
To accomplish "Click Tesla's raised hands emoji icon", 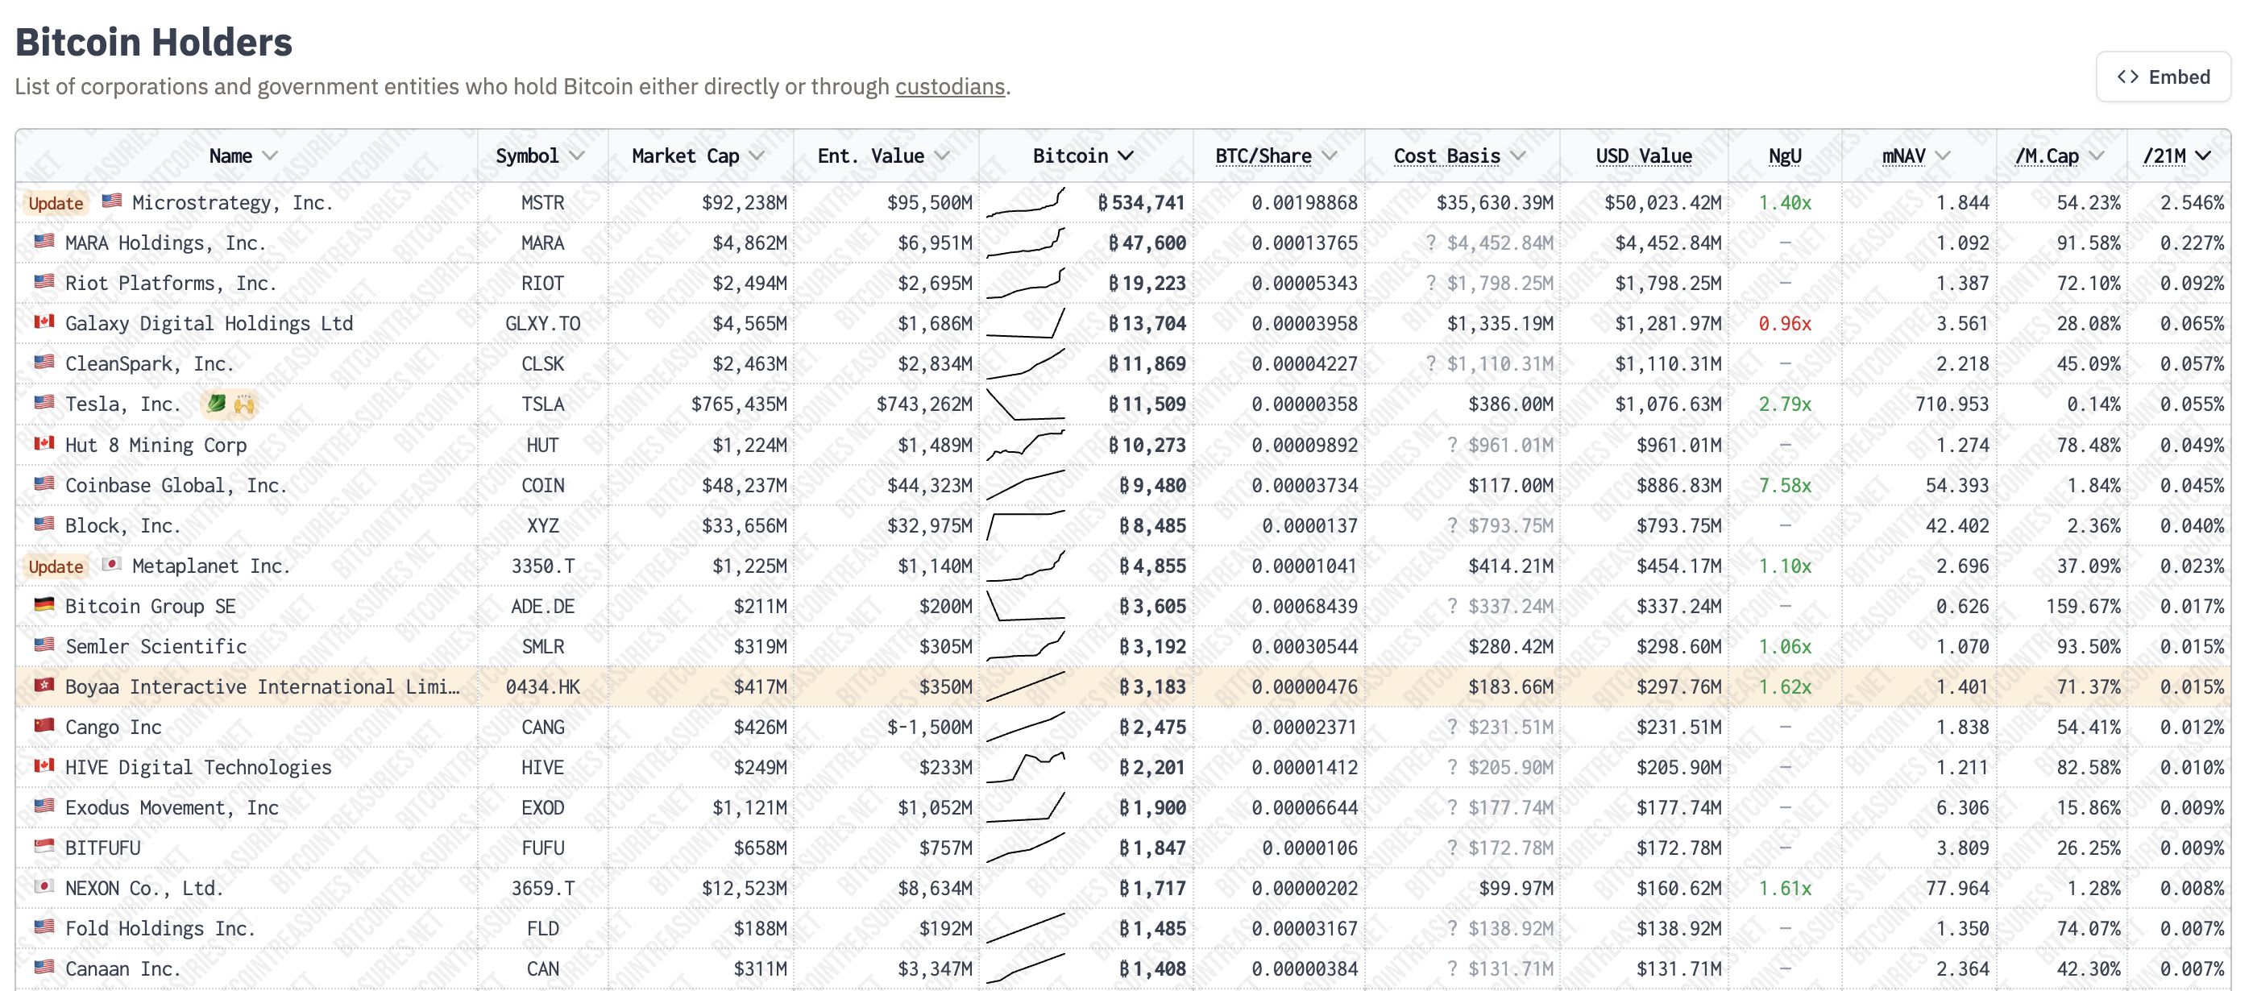I will [244, 404].
